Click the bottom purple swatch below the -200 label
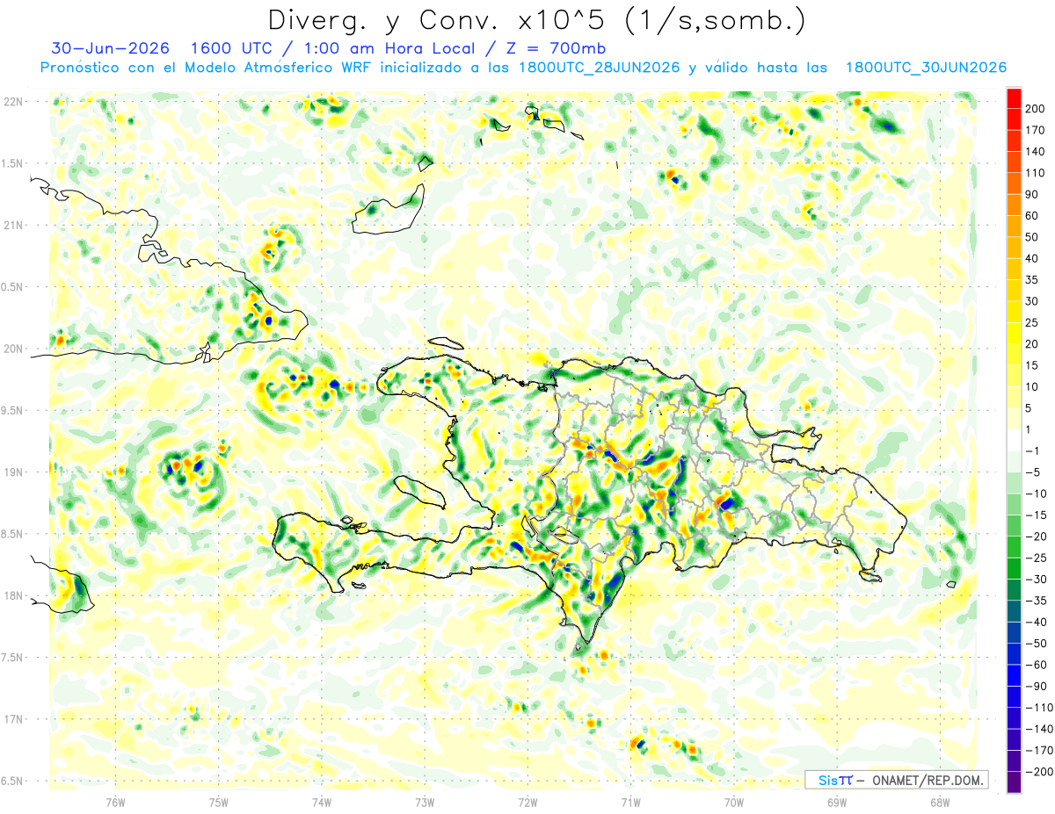The width and height of the screenshot is (1055, 814). click(x=1014, y=782)
